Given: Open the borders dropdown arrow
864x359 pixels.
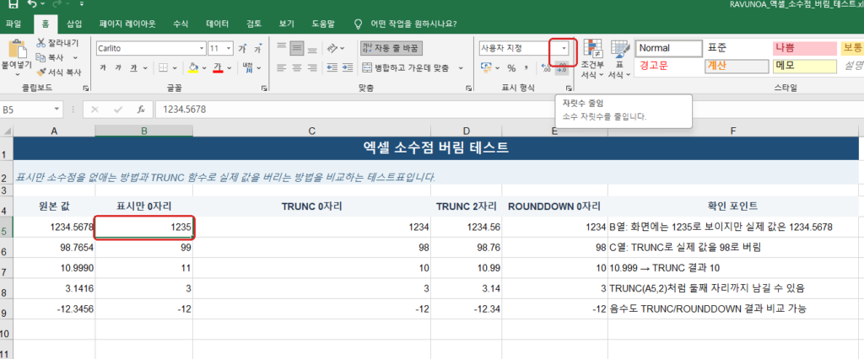Looking at the screenshot, I should point(175,68).
